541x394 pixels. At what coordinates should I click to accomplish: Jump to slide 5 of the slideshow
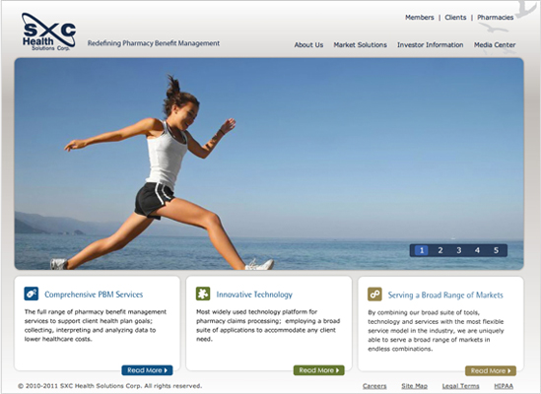[x=496, y=250]
